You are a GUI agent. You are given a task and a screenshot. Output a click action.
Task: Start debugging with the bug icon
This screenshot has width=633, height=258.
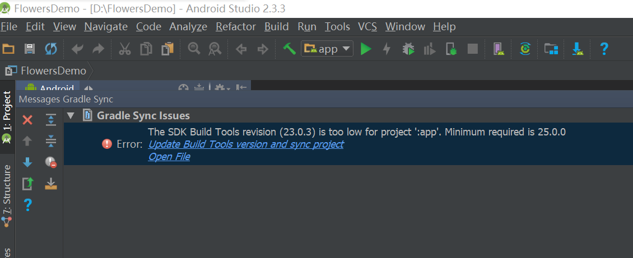click(408, 49)
